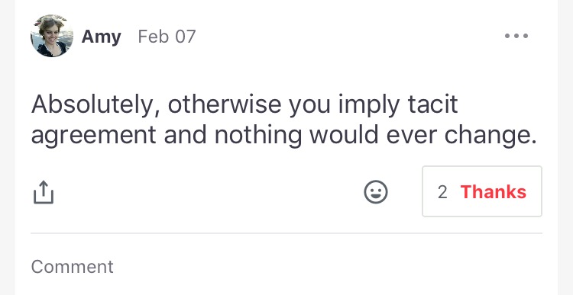Click the word "otherwise" in Amy's post
This screenshot has width=573, height=295.
tap(225, 104)
